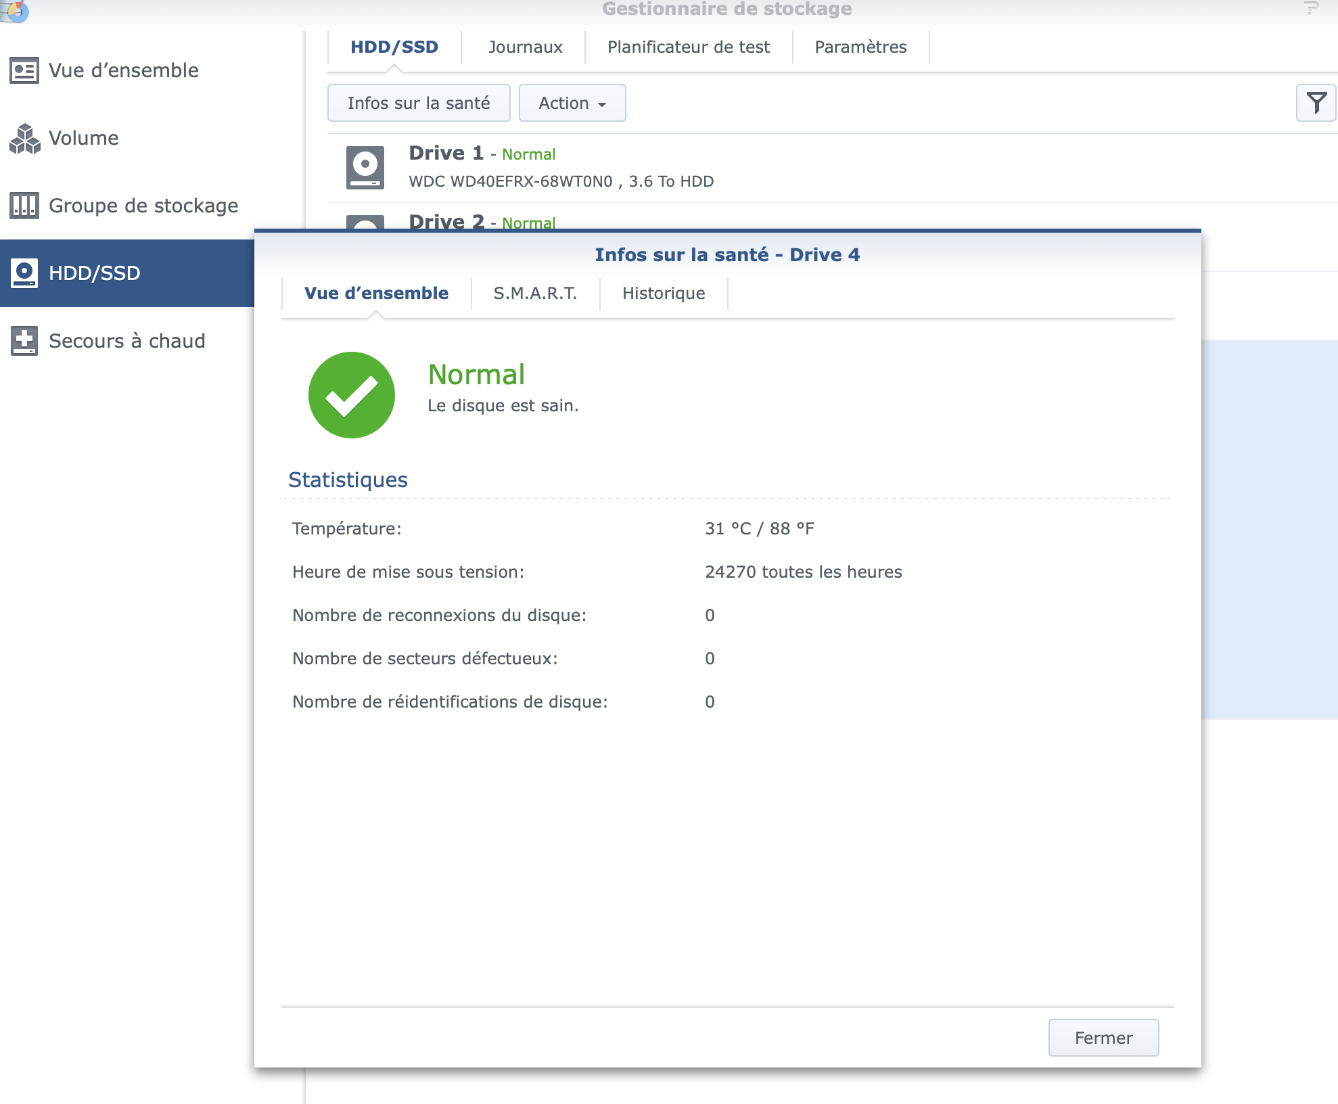The width and height of the screenshot is (1338, 1104).
Task: Click the Drive 1 disk icon
Action: click(365, 167)
